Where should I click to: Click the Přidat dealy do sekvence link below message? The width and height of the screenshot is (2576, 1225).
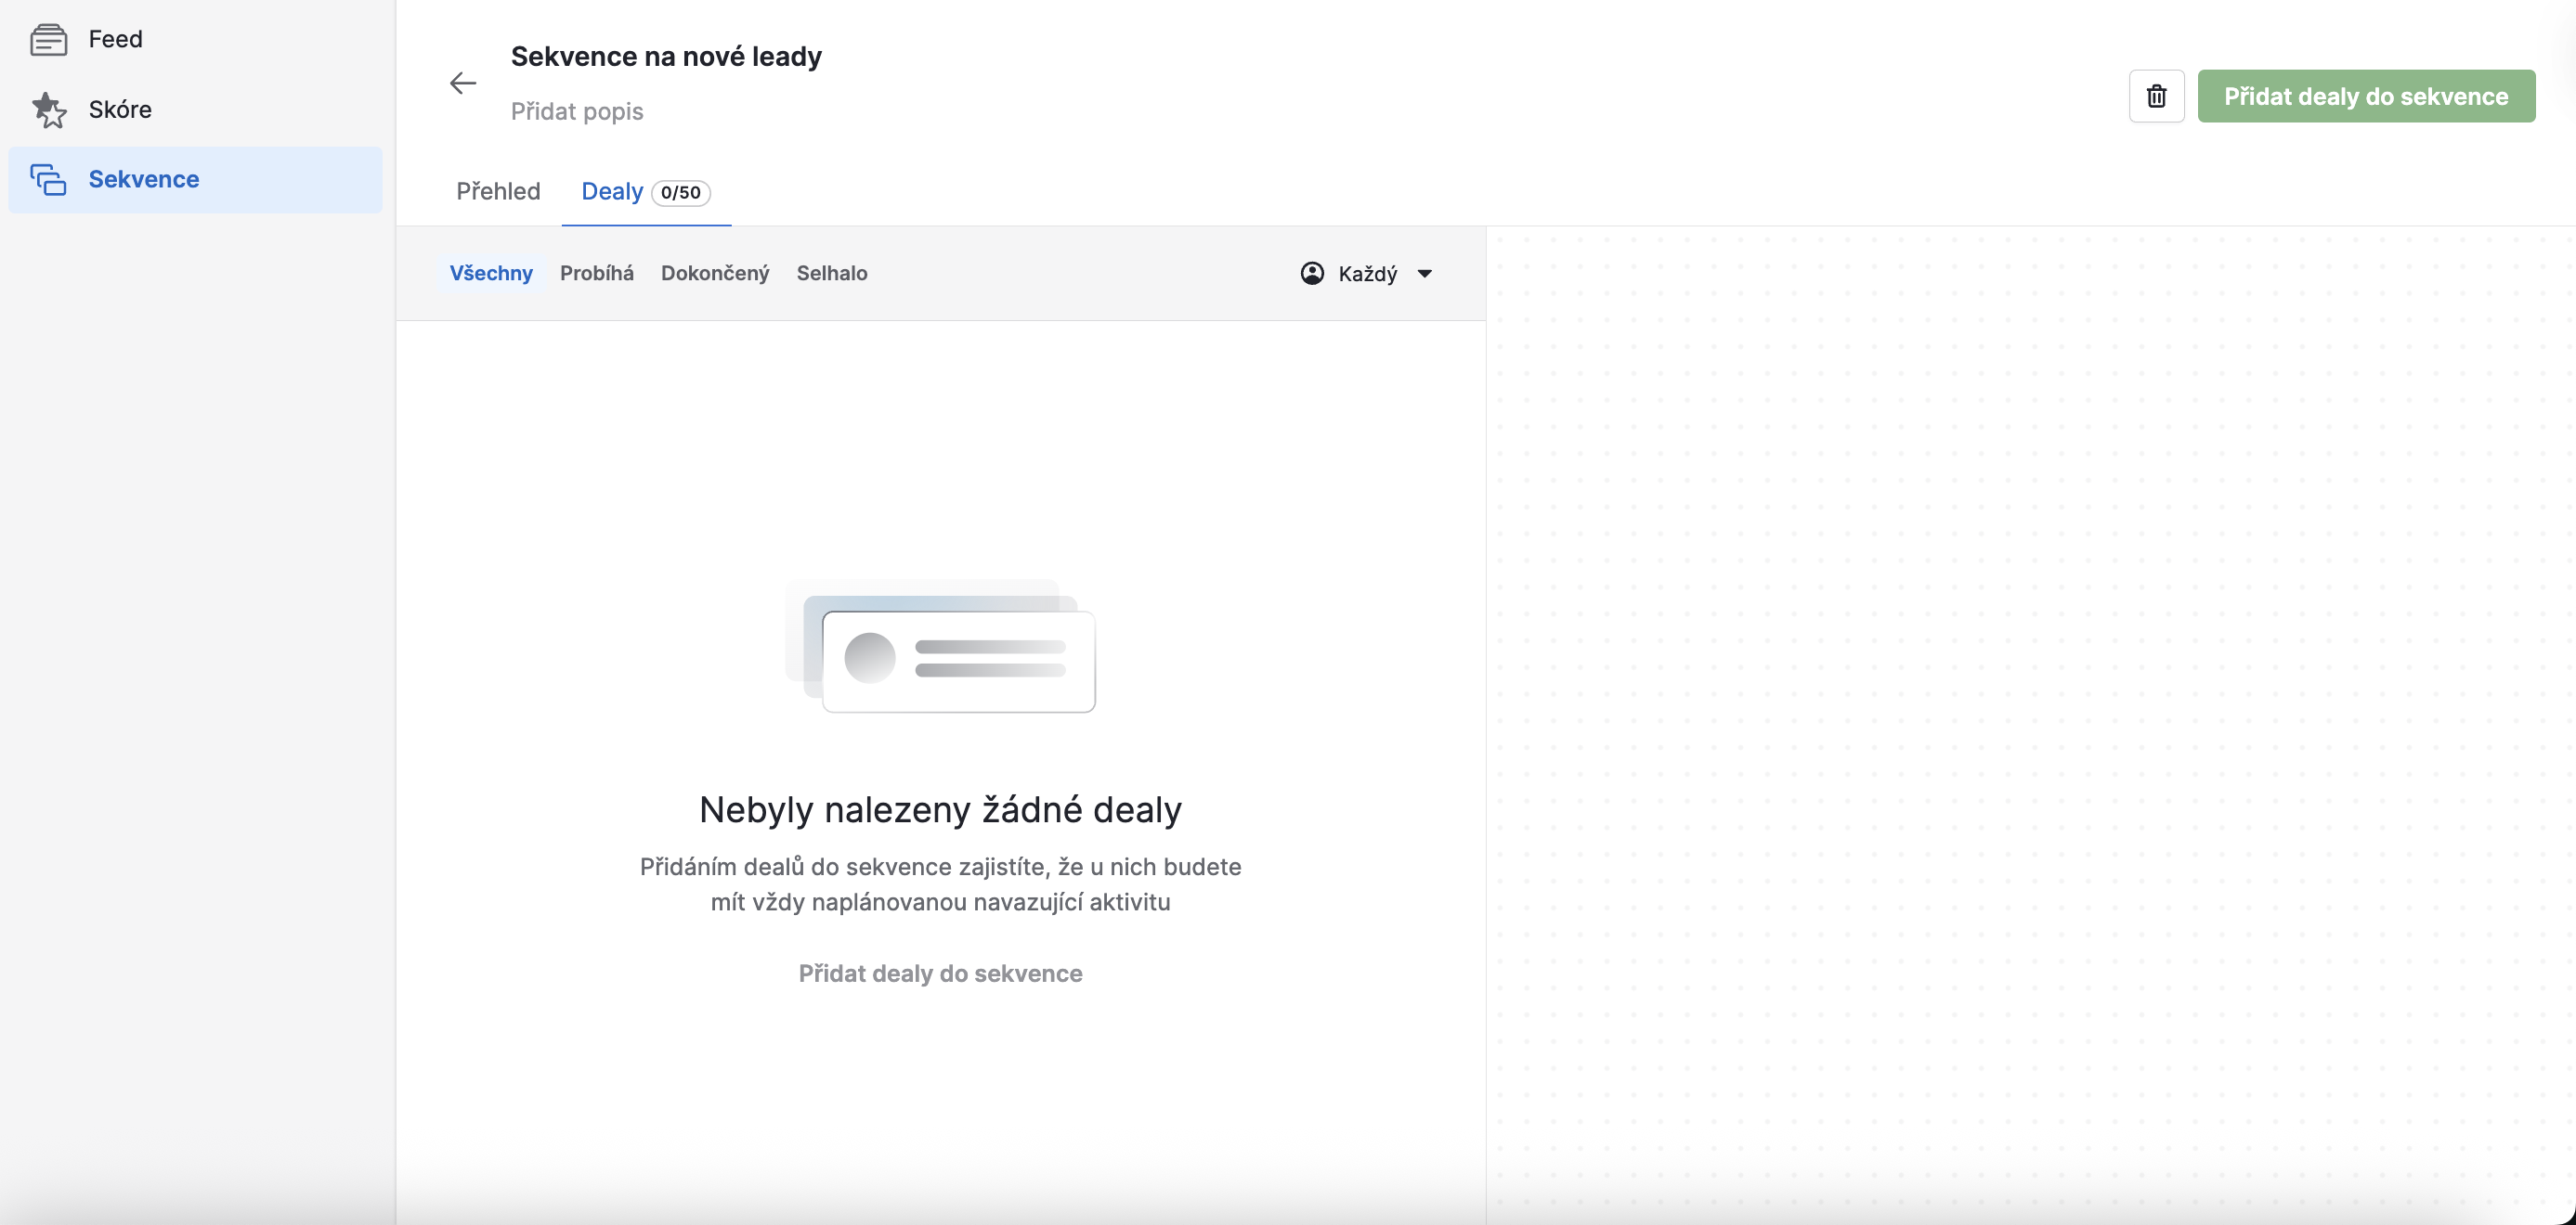point(940,974)
